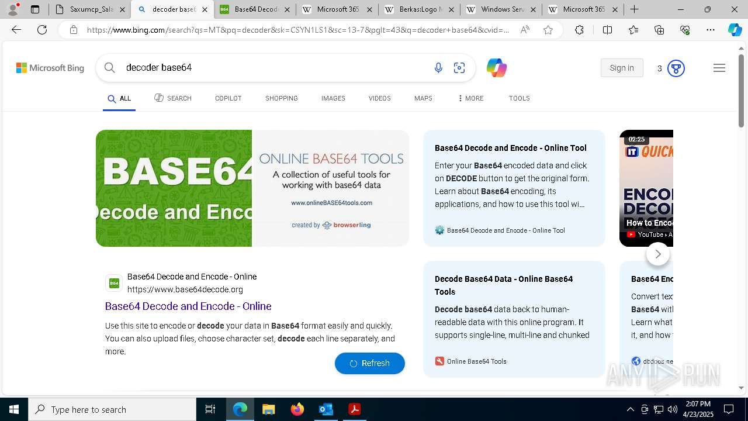Open the volume speaker icon
Image resolution: width=748 pixels, height=421 pixels.
tap(673, 409)
